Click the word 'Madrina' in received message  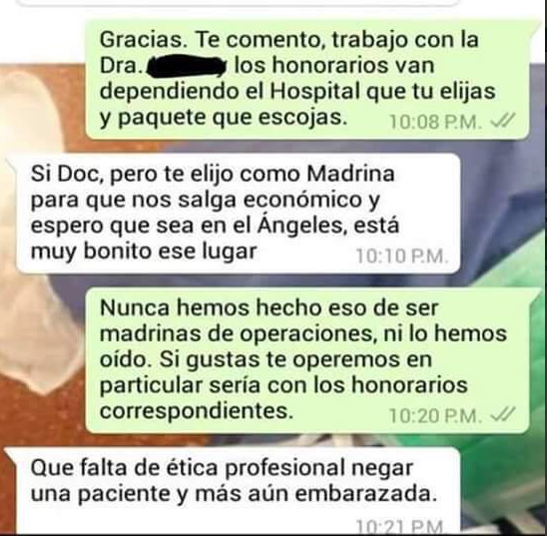(350, 174)
